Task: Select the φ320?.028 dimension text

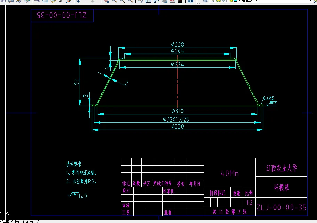Action: [176, 119]
